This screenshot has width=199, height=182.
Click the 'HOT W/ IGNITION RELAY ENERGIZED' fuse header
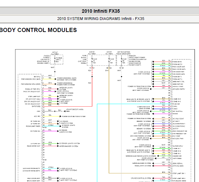(x=123, y=53)
